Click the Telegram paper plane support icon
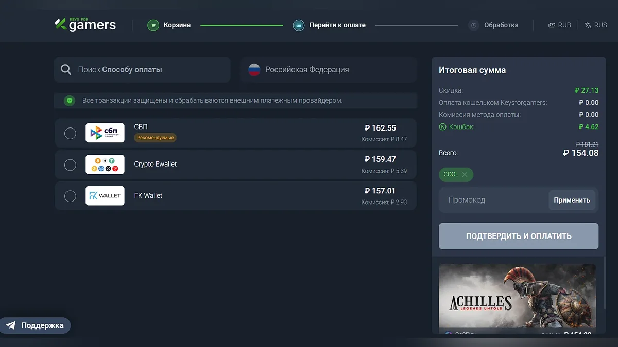 pyautogui.click(x=11, y=325)
